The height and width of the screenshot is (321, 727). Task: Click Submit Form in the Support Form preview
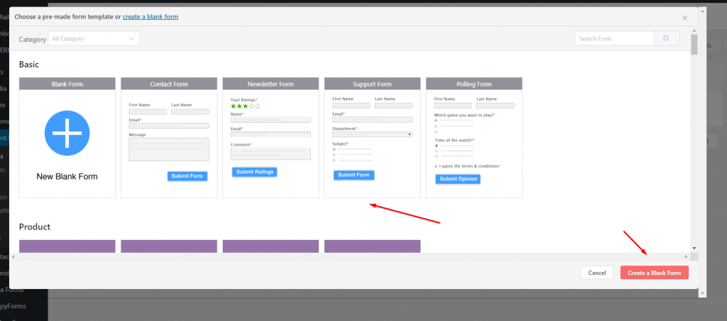point(354,175)
